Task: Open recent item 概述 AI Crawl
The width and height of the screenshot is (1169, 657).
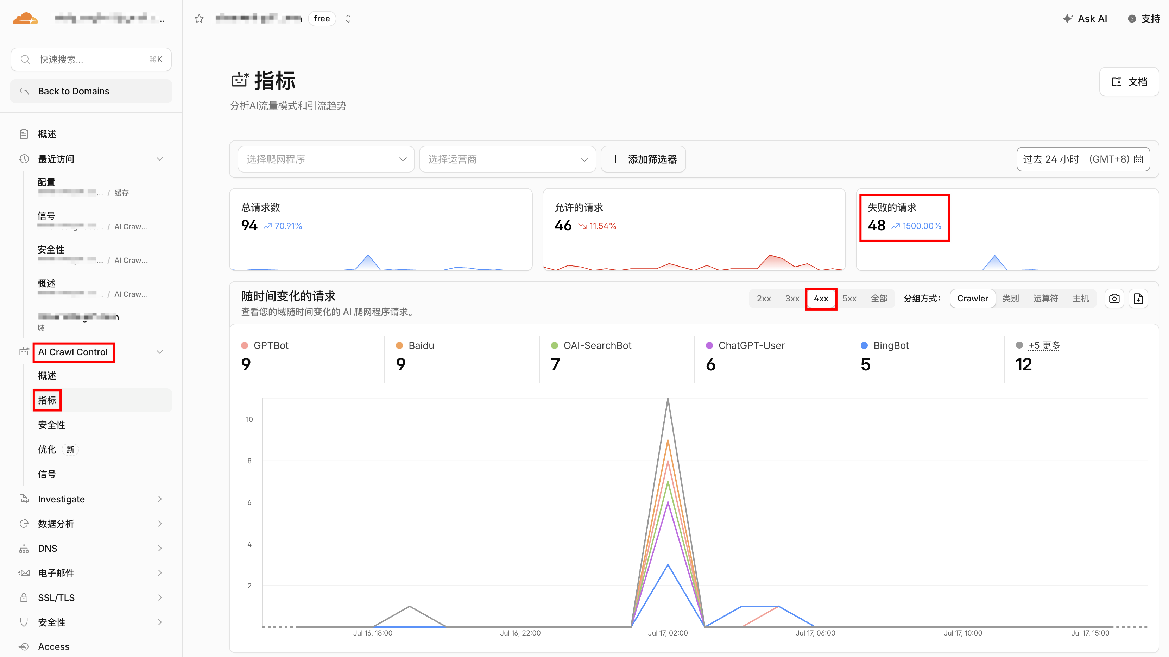Action: coord(93,288)
